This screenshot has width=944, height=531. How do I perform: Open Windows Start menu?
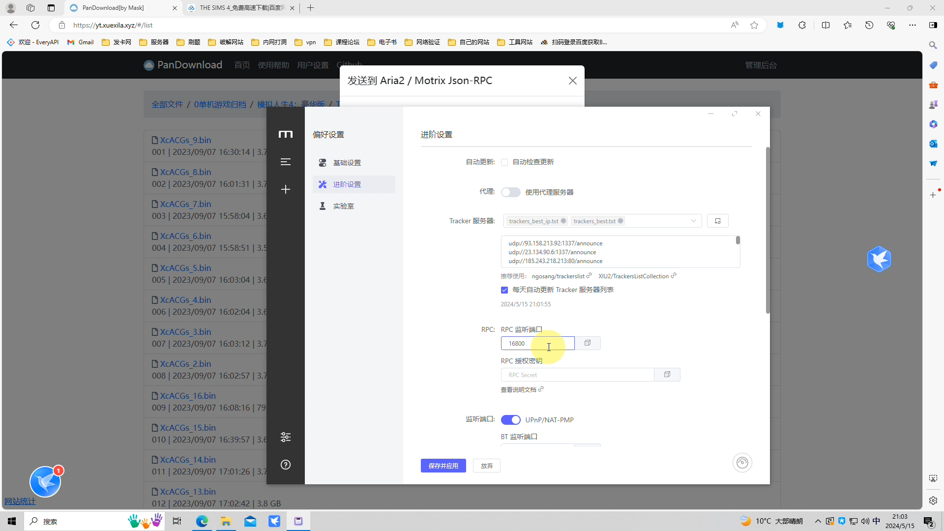[12, 521]
